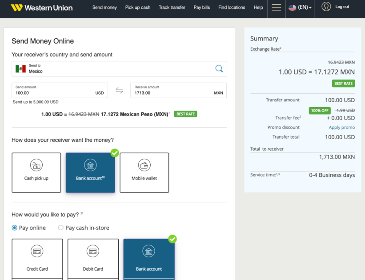Select Credit Card as payment method
The width and height of the screenshot is (365, 280).
pos(37,259)
